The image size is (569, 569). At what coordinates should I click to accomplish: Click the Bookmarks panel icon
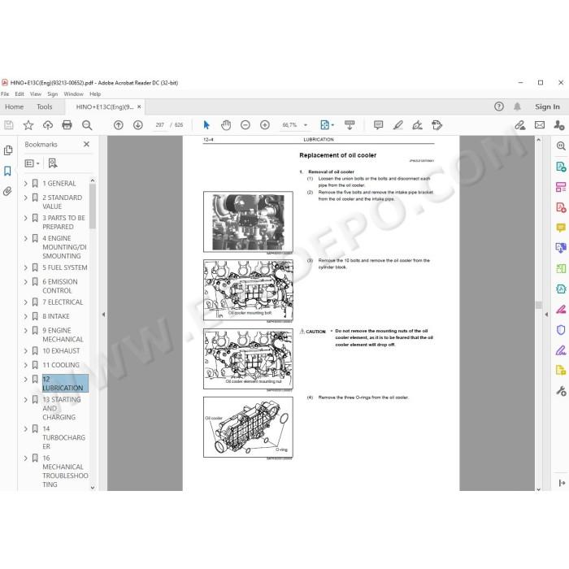pyautogui.click(x=7, y=171)
